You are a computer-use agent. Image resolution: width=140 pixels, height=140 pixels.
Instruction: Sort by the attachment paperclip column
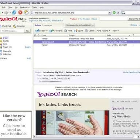pyautogui.click(x=35, y=35)
